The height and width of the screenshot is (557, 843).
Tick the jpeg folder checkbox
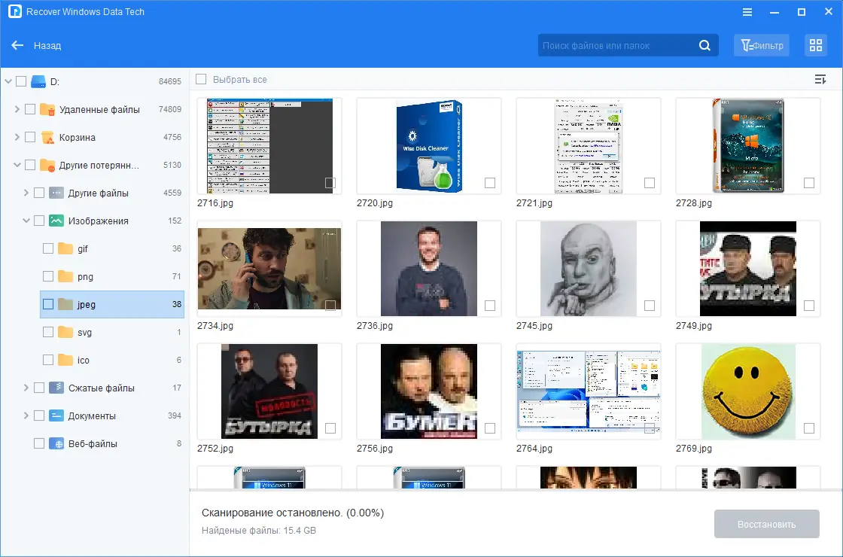(48, 304)
